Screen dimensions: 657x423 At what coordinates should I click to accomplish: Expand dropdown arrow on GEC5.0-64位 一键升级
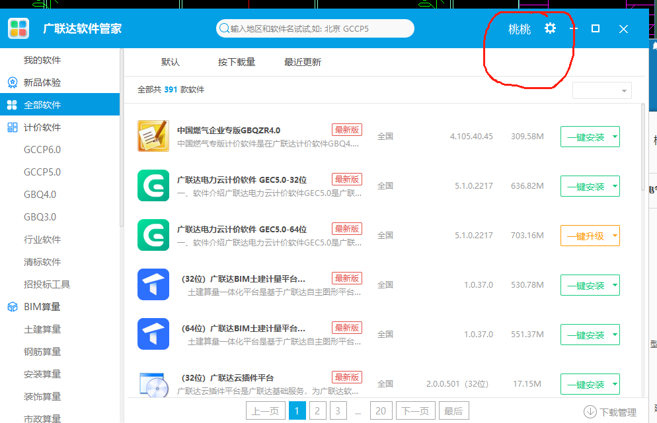coord(615,236)
